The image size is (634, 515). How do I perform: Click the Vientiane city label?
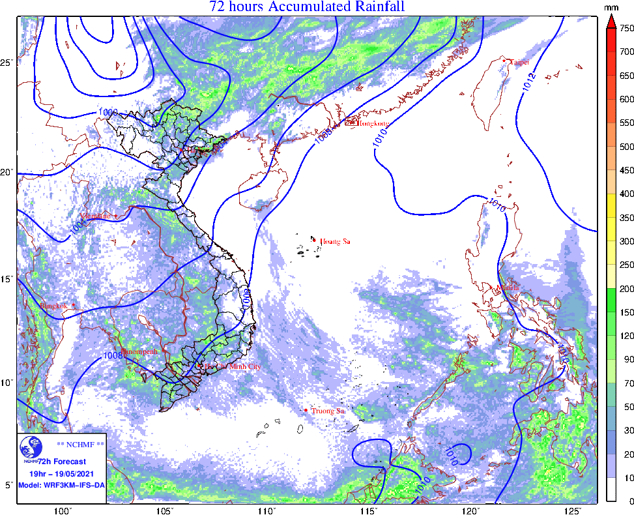(x=95, y=215)
